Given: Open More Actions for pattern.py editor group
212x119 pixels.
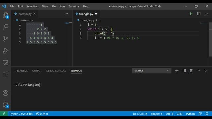Looking at the screenshot, I should tap(66, 14).
